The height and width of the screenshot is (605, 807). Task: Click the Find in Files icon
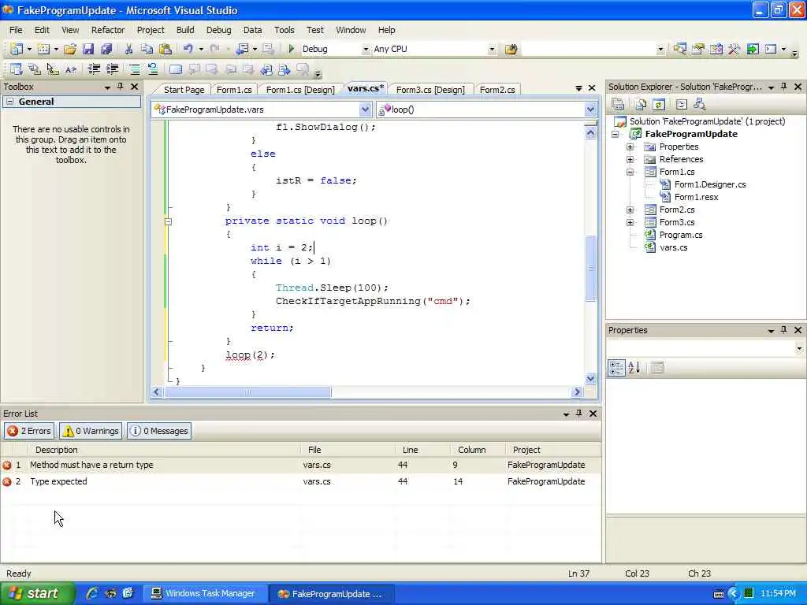coord(511,49)
